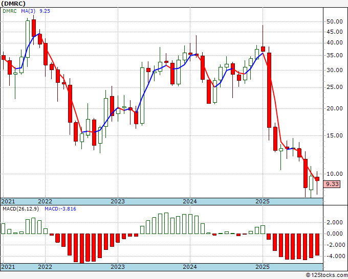Click 2024 on the MACD panel time axis

(x=190, y=267)
